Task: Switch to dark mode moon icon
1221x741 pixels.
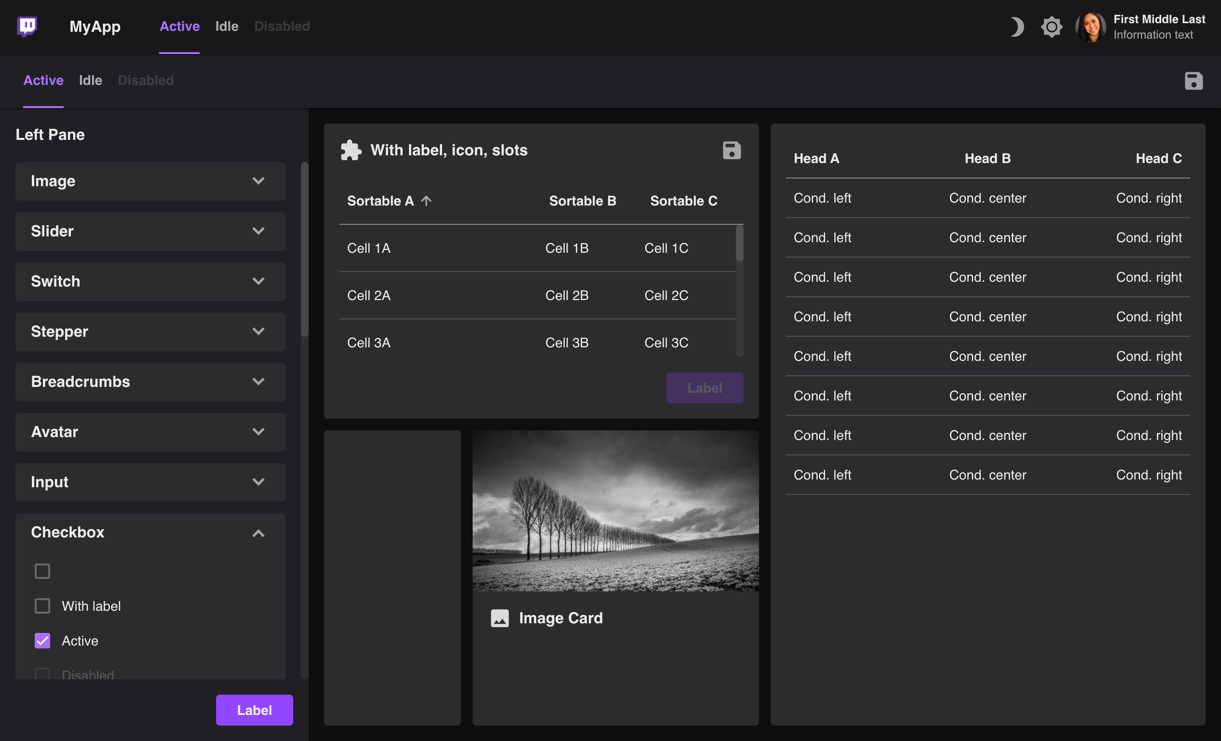Action: (x=1017, y=27)
